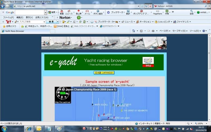Click the 日本語 (JAPANESE) button
The width and height of the screenshot is (211, 132).
[x=104, y=73]
